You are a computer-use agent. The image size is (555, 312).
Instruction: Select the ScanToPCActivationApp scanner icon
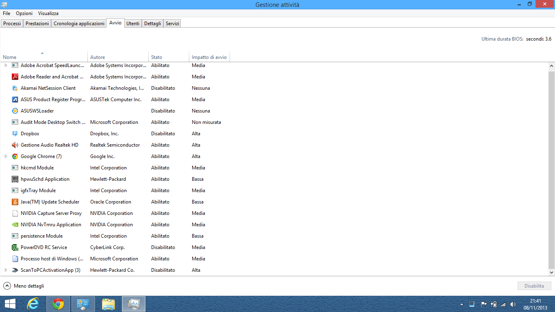click(15, 270)
